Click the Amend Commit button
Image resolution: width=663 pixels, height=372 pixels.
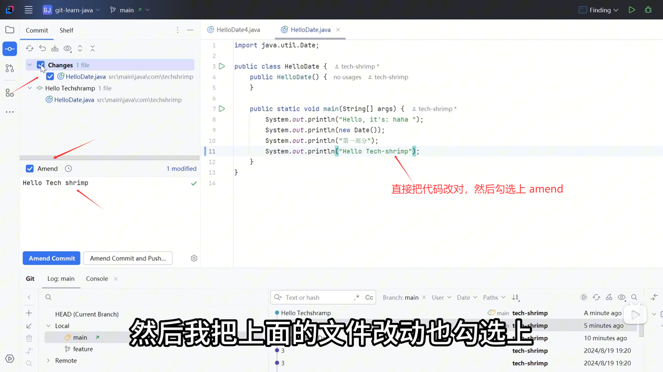pyautogui.click(x=51, y=258)
